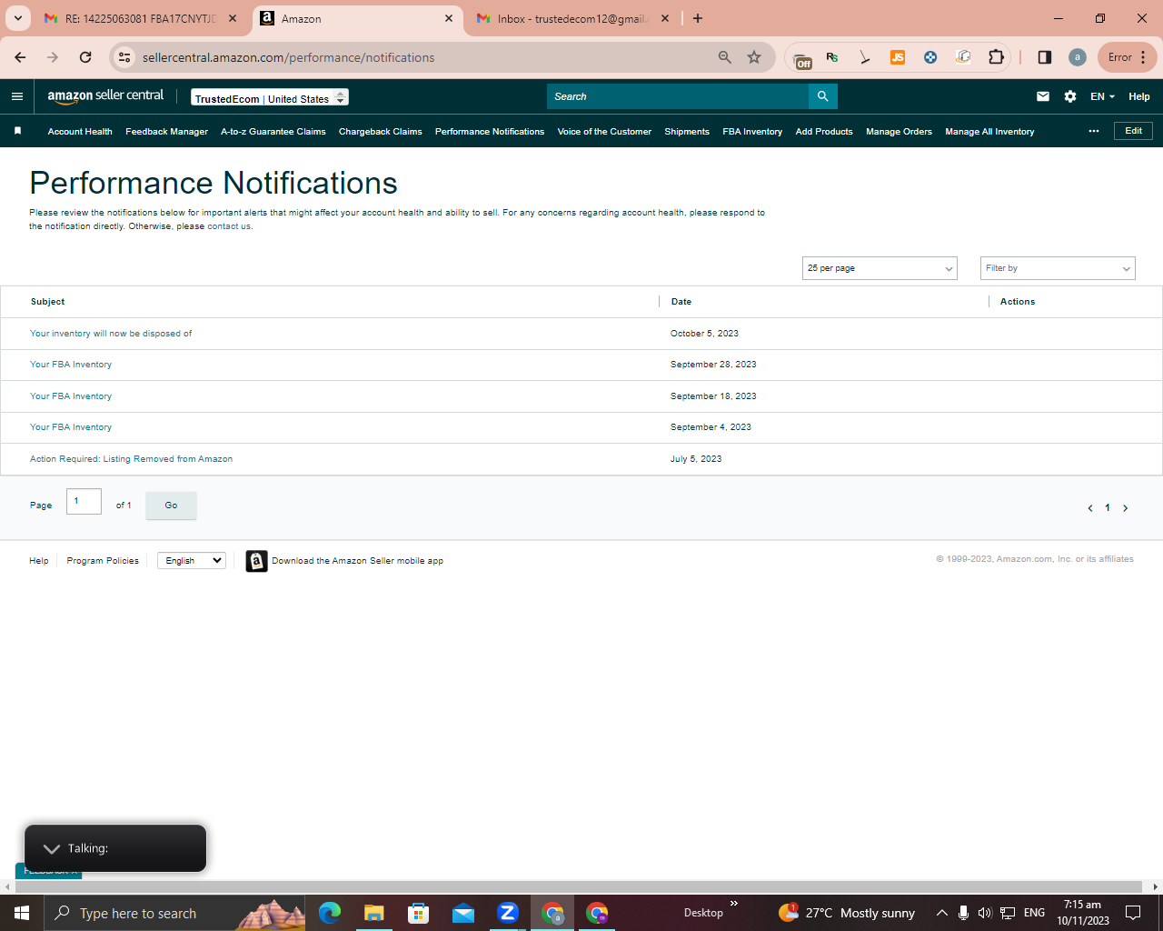Open the Shipments menu item
1163x931 pixels.
(x=687, y=131)
